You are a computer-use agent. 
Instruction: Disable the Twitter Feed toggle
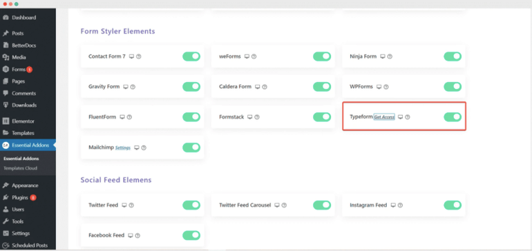coord(191,205)
